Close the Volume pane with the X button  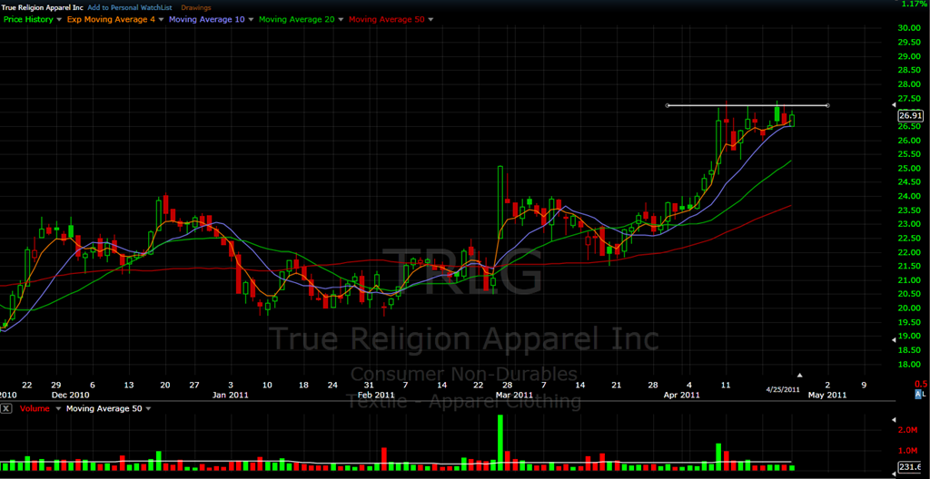click(7, 408)
